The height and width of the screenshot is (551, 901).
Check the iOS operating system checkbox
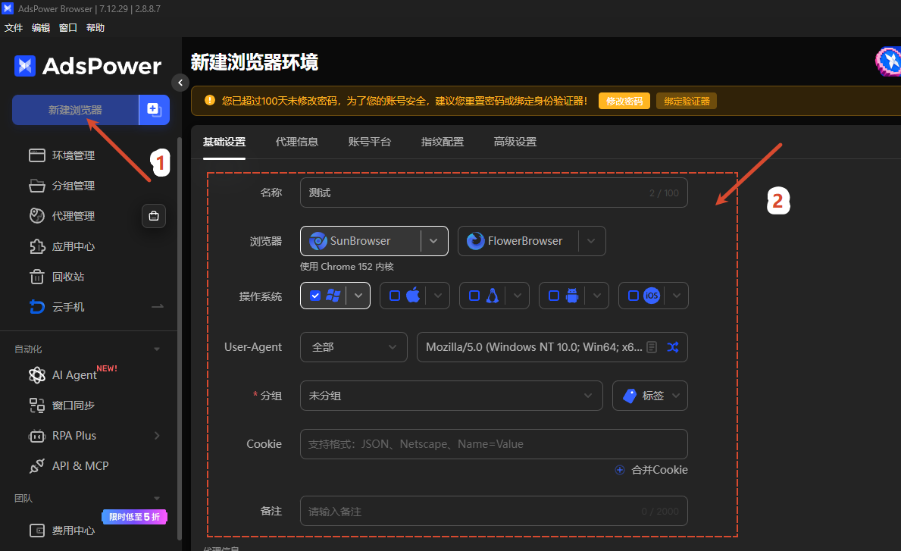(634, 296)
